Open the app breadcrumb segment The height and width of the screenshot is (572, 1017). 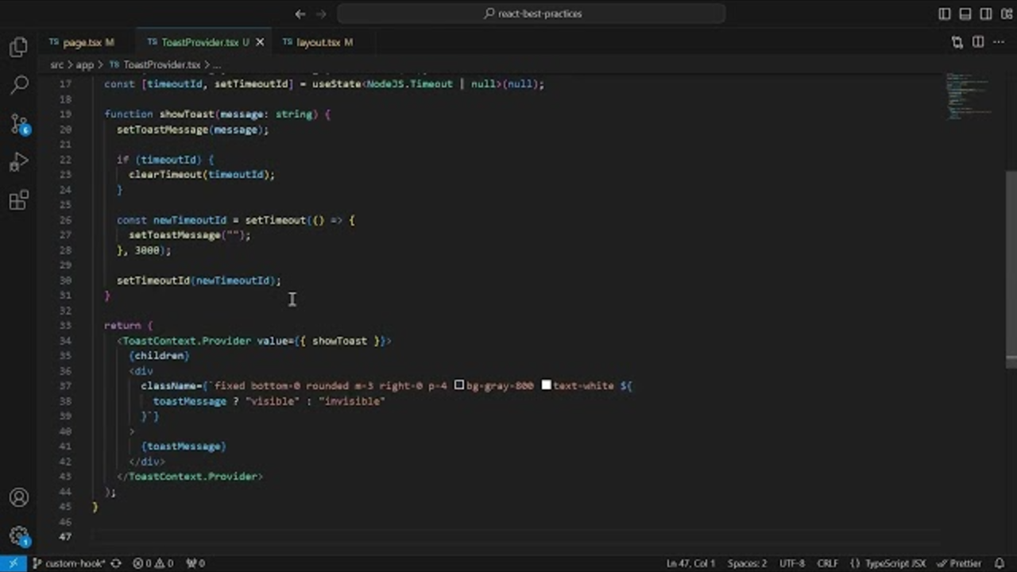[84, 64]
